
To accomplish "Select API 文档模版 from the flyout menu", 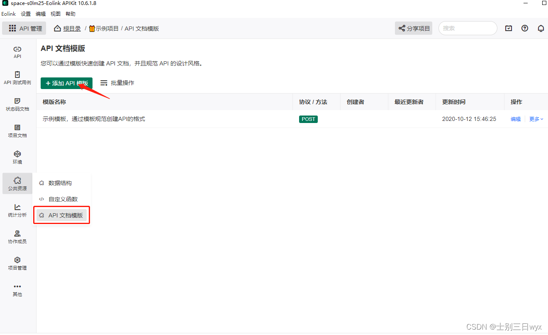I will click(x=62, y=215).
